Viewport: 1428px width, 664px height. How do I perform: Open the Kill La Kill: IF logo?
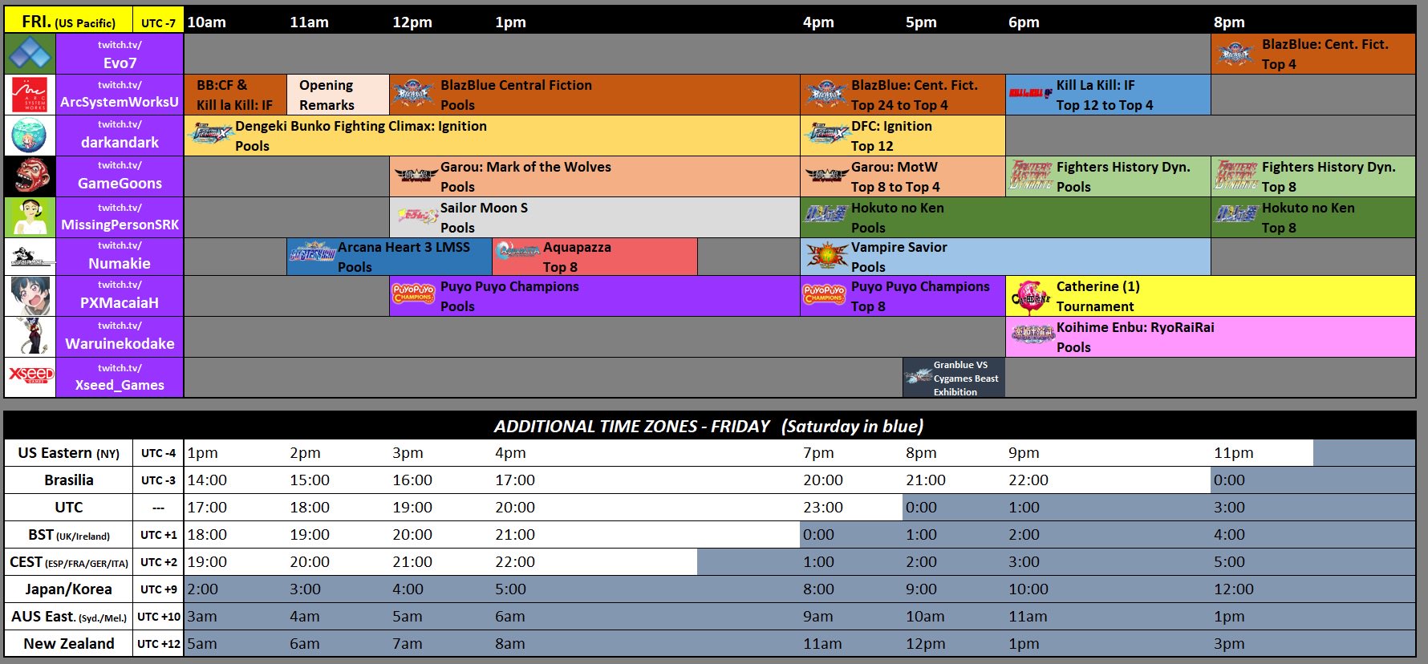pos(1030,93)
